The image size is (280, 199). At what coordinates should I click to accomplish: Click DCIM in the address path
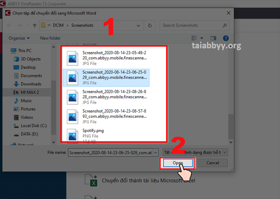pos(58,25)
